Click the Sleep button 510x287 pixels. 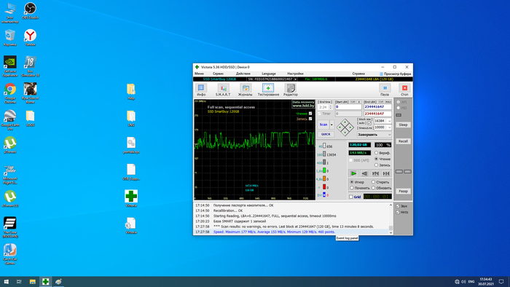point(403,125)
